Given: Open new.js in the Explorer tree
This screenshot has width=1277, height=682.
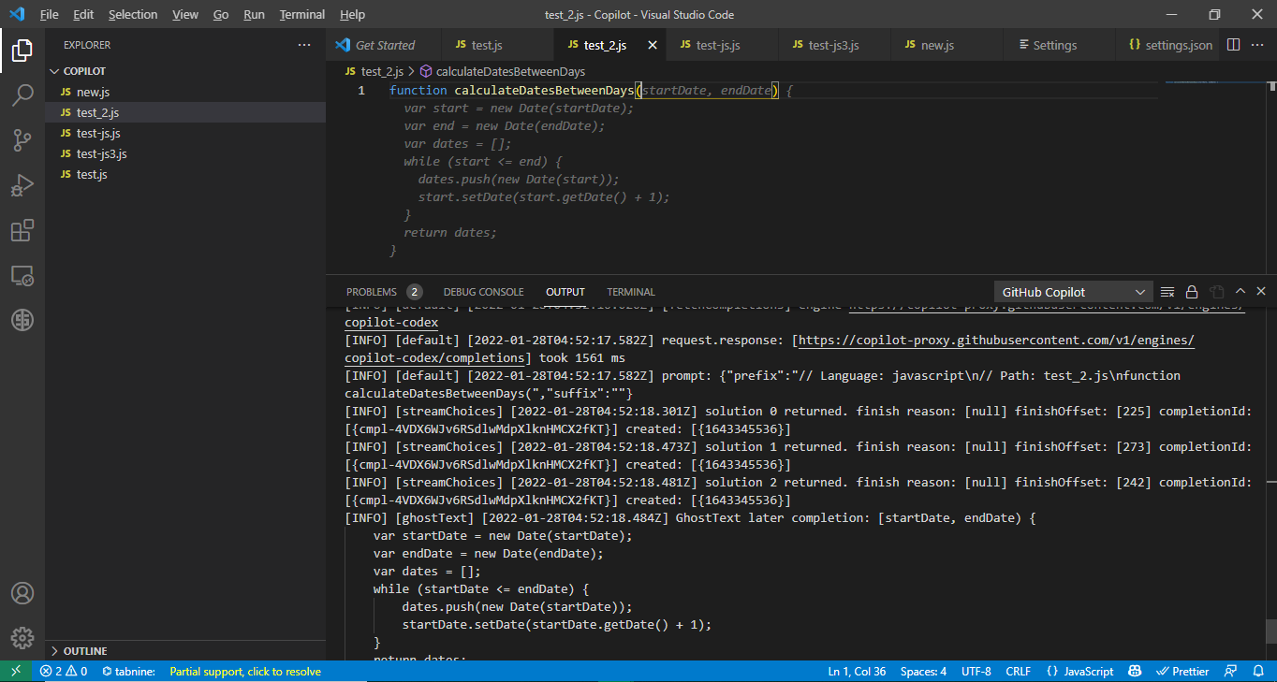Looking at the screenshot, I should (x=185, y=92).
